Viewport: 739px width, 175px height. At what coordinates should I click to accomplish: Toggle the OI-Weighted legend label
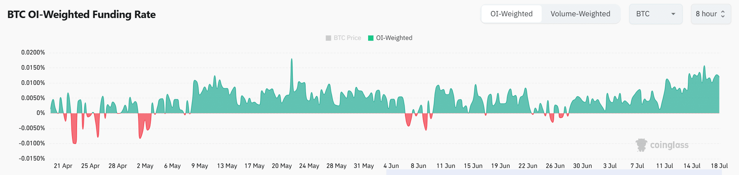point(394,38)
